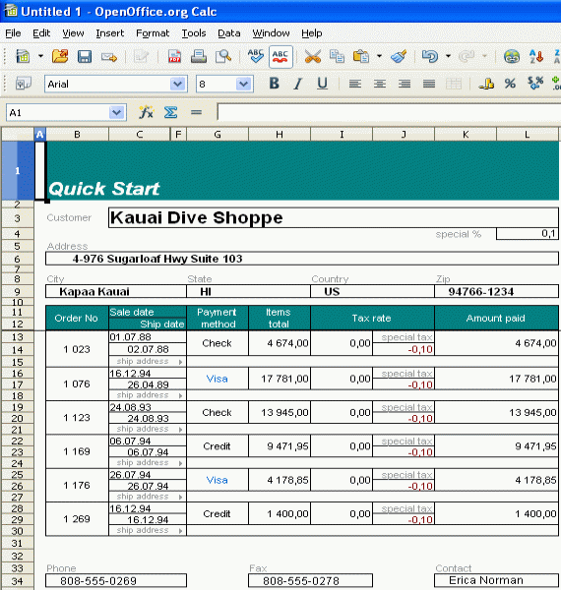Toggle Bold formatting
The image size is (561, 590).
point(274,84)
